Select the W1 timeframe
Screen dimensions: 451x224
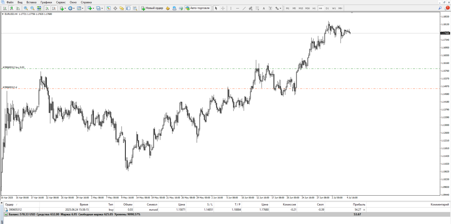334,8
